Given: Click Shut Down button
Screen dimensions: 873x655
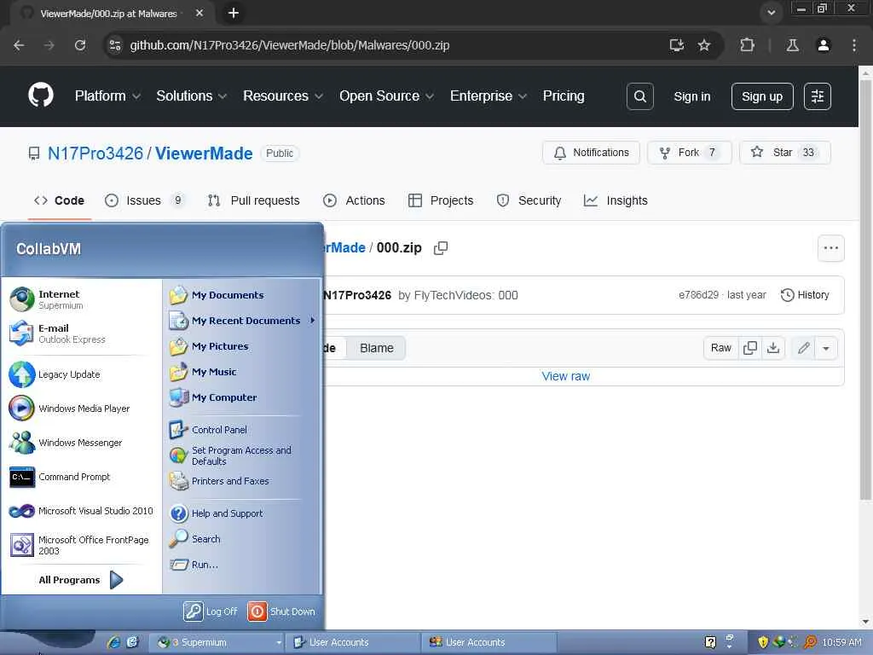Looking at the screenshot, I should pos(281,612).
